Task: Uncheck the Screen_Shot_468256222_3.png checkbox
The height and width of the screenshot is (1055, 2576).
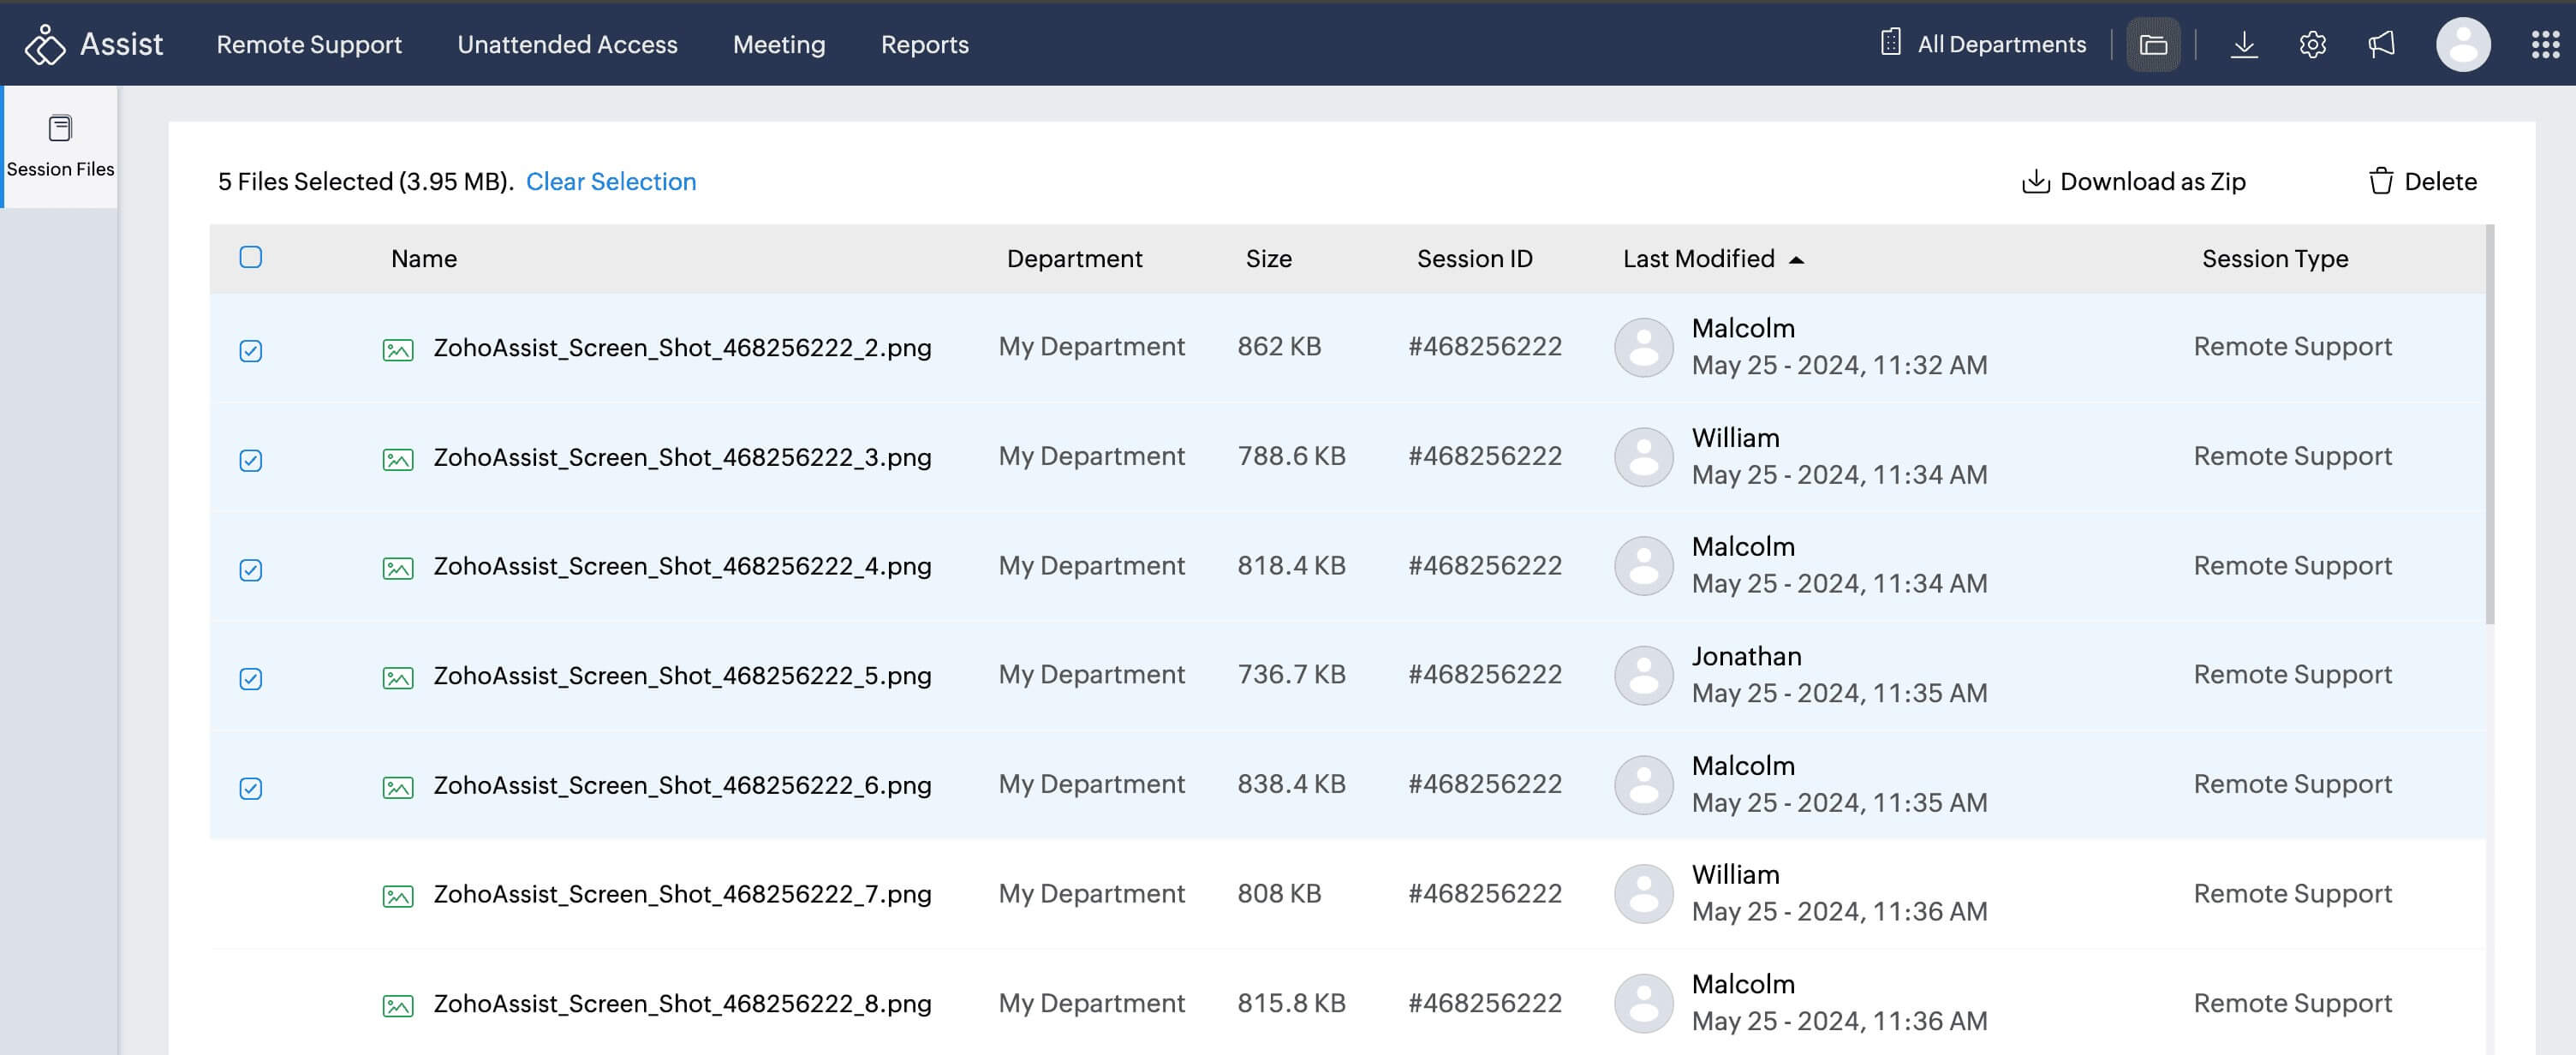Action: tap(251, 460)
